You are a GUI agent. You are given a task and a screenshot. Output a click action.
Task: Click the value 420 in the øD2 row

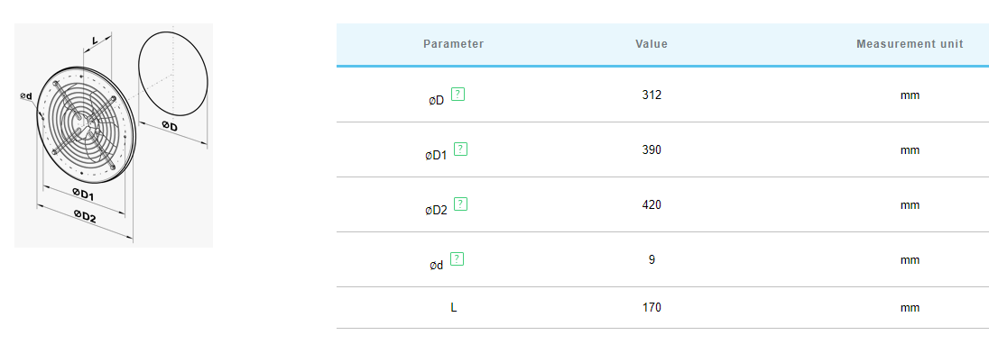(x=652, y=205)
